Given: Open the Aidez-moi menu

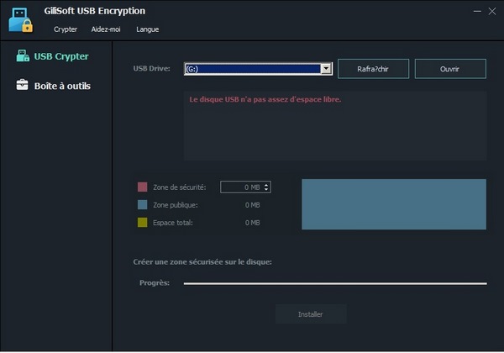Looking at the screenshot, I should [106, 29].
